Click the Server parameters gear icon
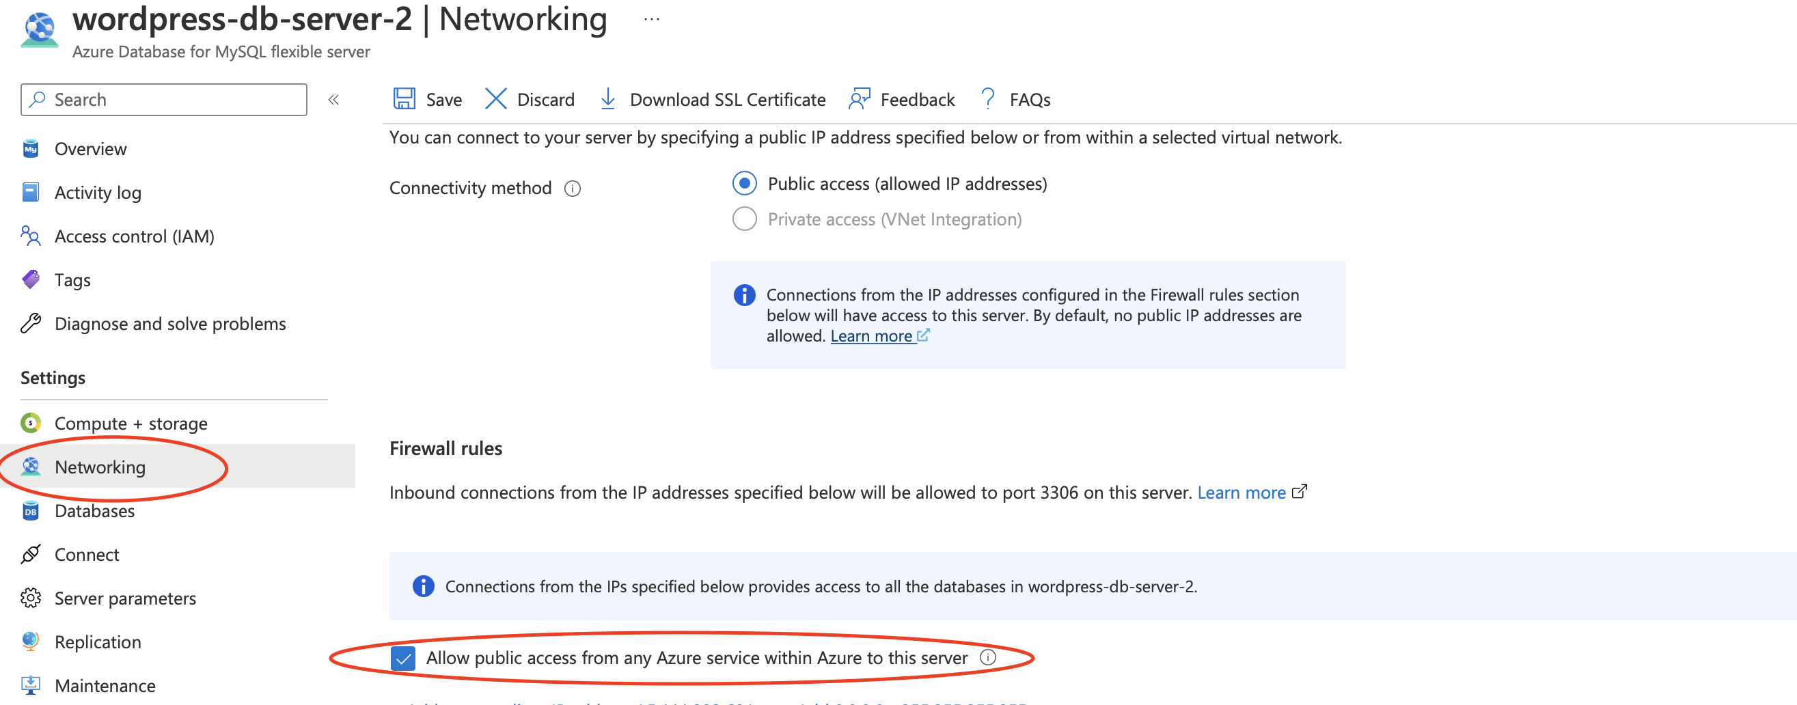Image resolution: width=1797 pixels, height=705 pixels. click(x=31, y=598)
